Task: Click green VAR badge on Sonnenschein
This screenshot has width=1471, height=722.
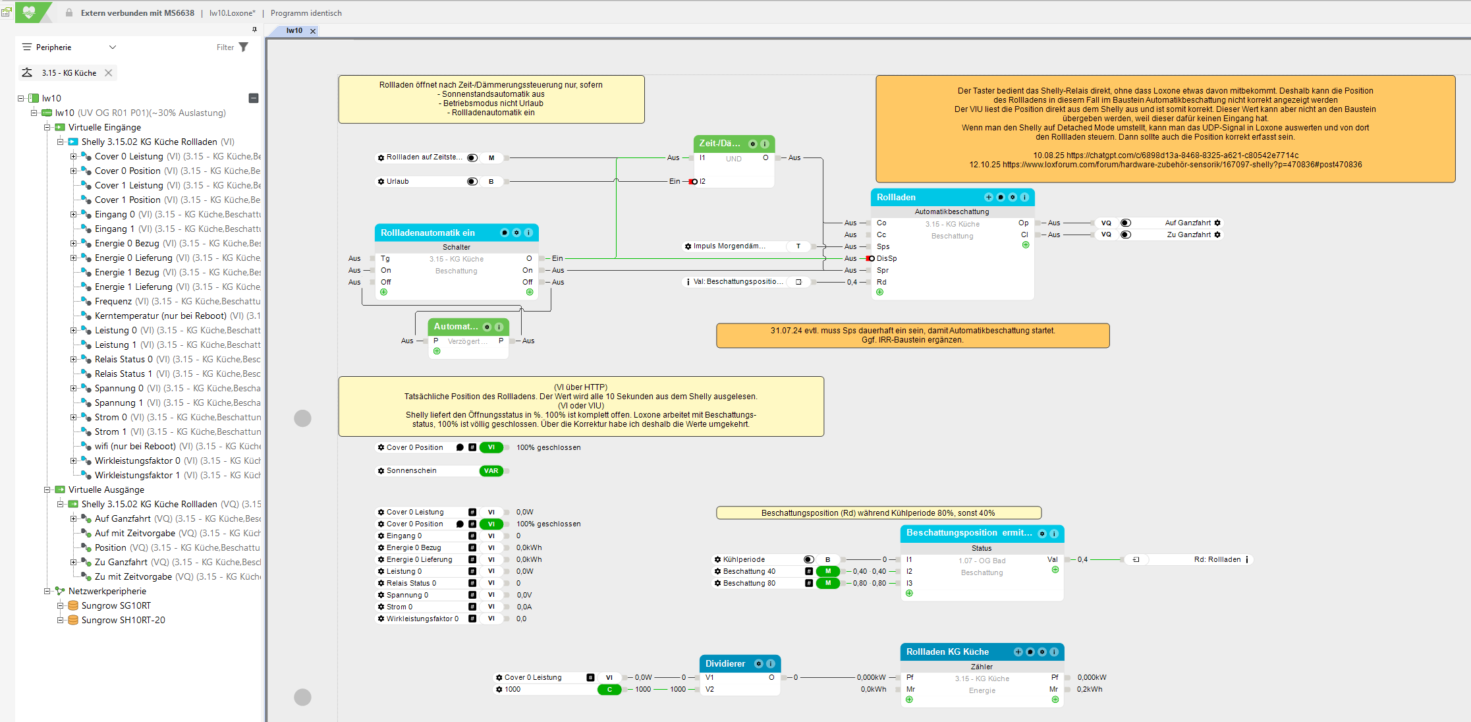Action: (491, 470)
